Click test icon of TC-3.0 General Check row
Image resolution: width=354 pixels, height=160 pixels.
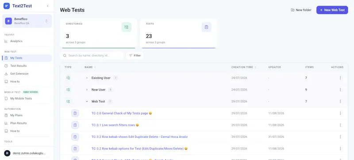pos(75,113)
